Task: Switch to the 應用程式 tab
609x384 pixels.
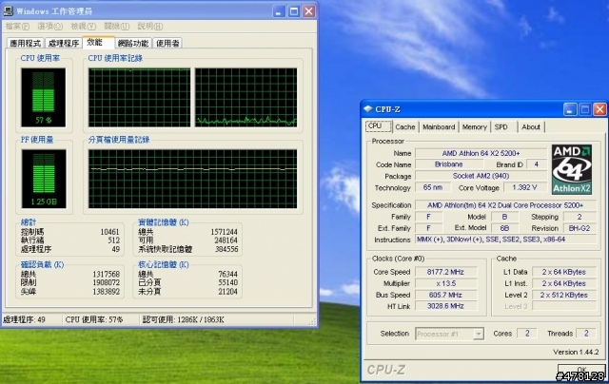Action: pos(26,43)
